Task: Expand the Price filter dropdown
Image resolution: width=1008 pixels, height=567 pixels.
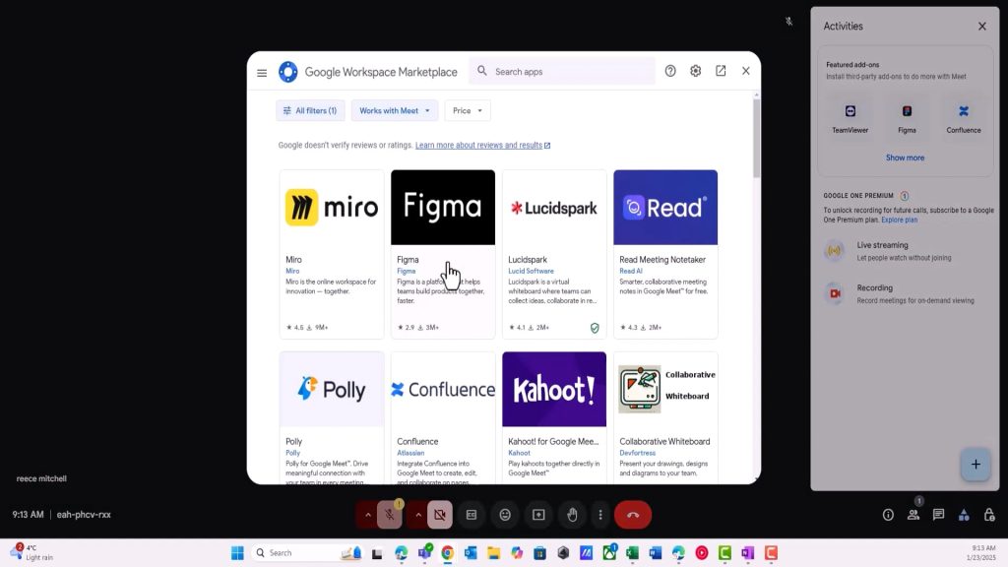Action: coord(468,110)
